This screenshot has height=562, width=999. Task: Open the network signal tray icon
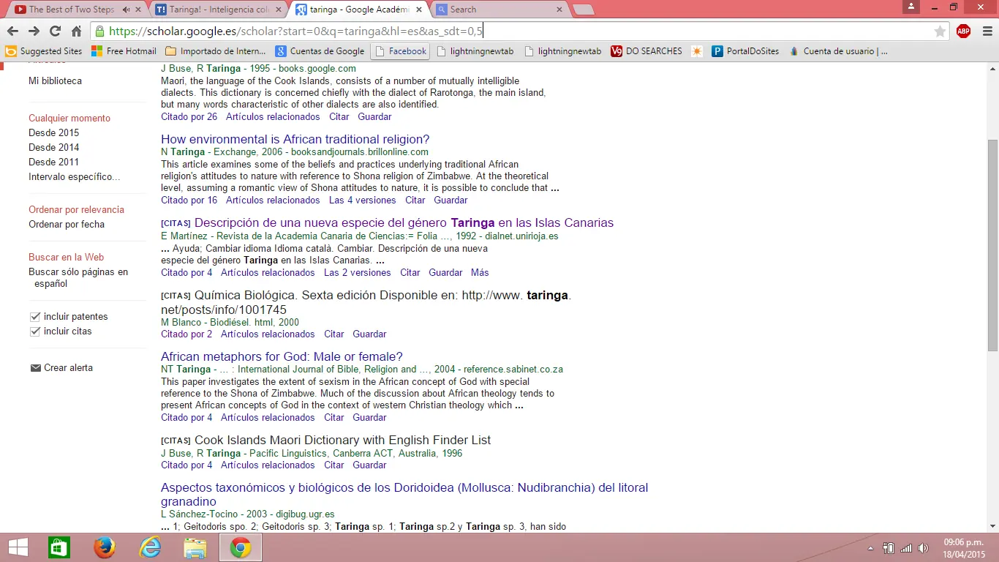coord(906,548)
